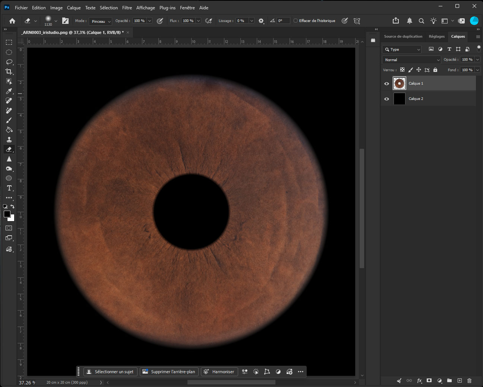
Task: Delete layer with the trash icon
Action: 469,381
